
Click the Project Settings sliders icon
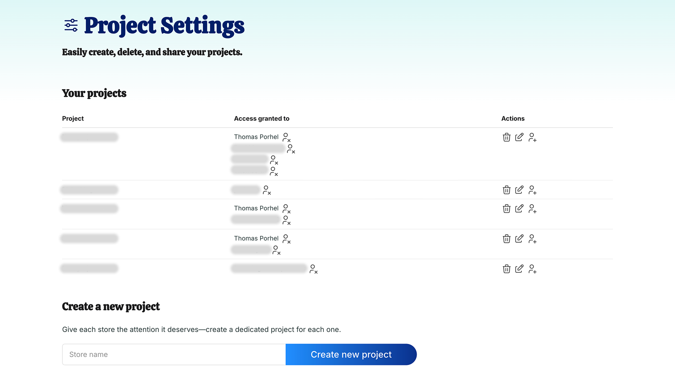[x=71, y=25]
